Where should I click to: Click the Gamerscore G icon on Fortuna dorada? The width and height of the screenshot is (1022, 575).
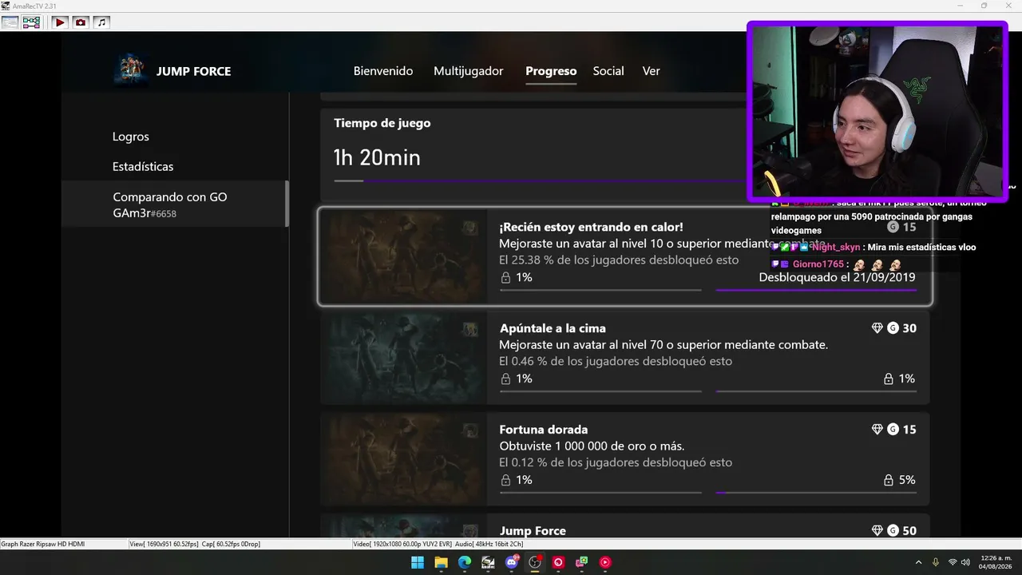tap(893, 430)
